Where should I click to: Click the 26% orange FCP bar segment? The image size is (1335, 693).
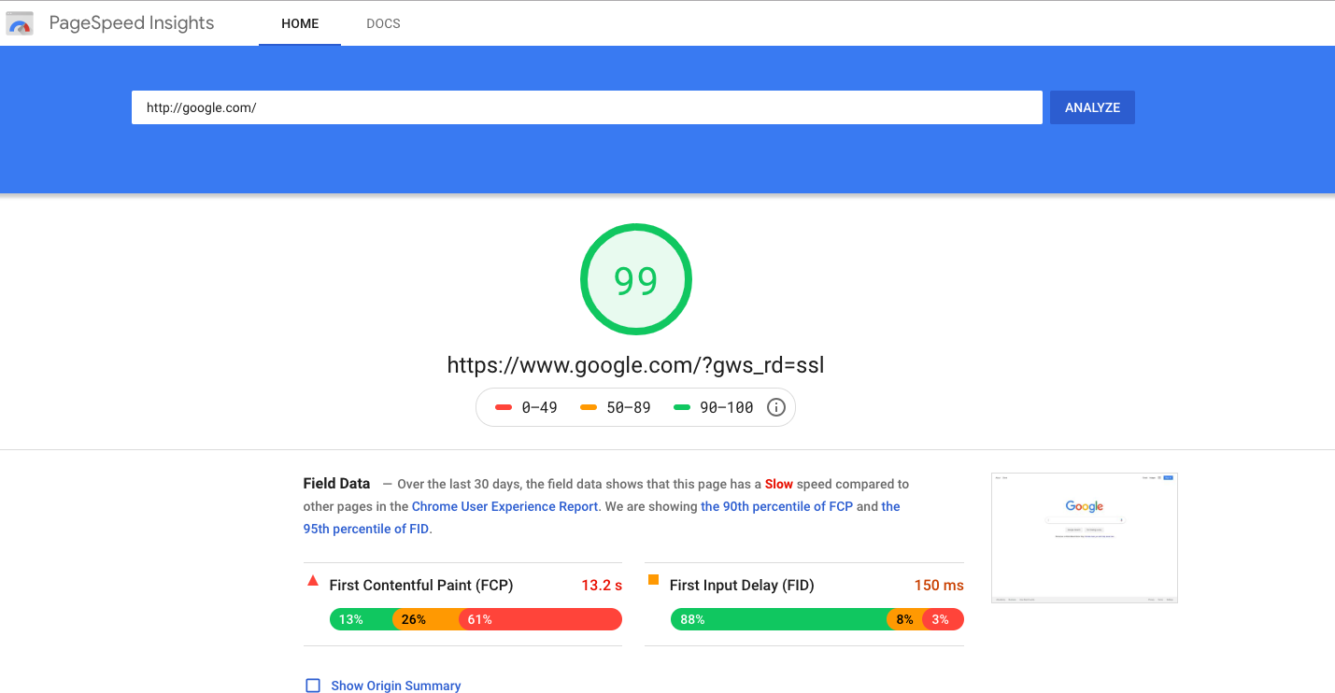[x=425, y=619]
